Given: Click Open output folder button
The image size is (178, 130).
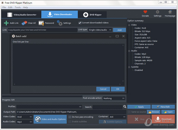Looking at the screenshot, I should point(168,112).
